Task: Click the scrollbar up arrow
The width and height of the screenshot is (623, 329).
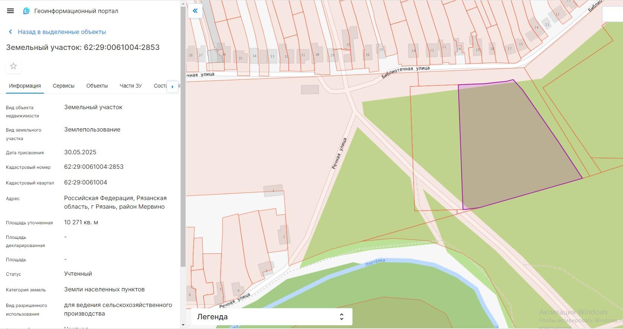Action: 183,3
